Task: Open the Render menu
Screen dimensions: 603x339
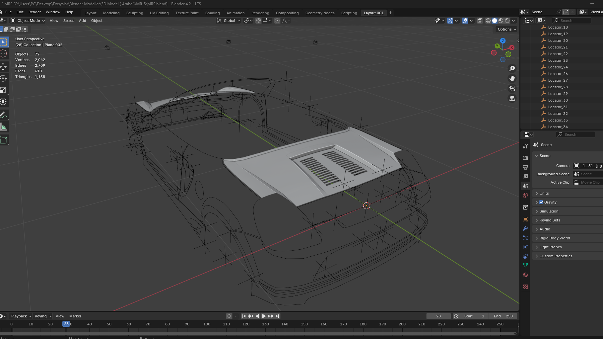Action: click(34, 12)
